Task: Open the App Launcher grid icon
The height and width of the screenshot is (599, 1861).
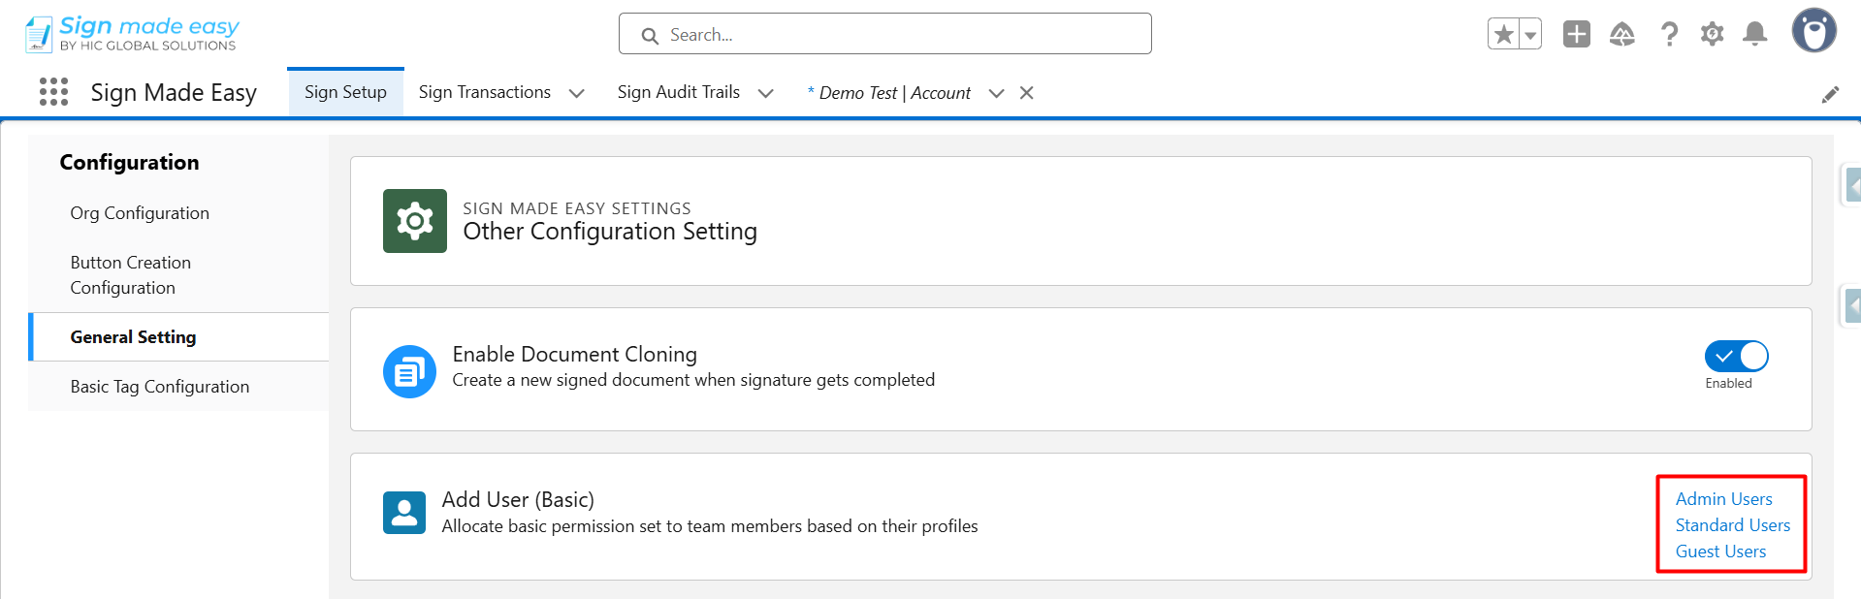Action: (x=53, y=92)
